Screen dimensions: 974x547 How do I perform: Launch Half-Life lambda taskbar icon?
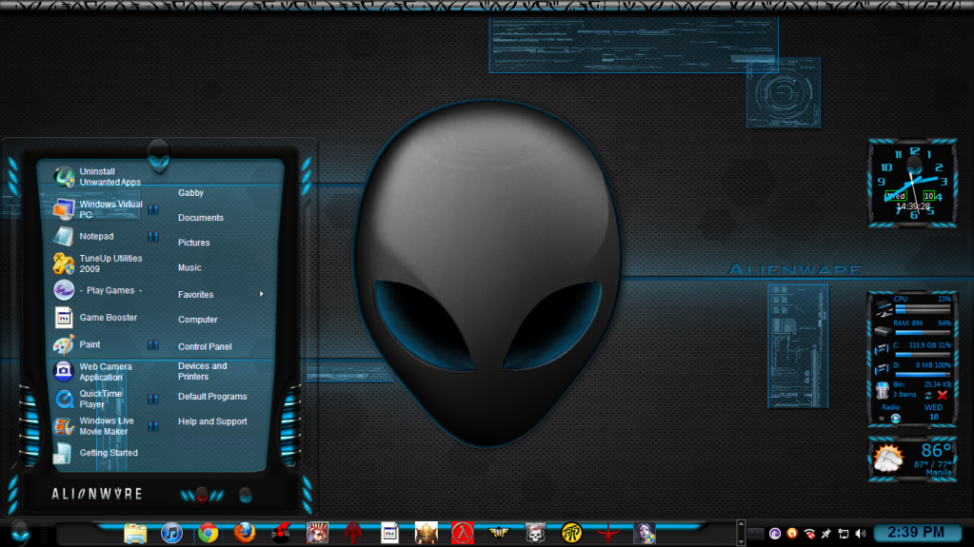pyautogui.click(x=462, y=534)
